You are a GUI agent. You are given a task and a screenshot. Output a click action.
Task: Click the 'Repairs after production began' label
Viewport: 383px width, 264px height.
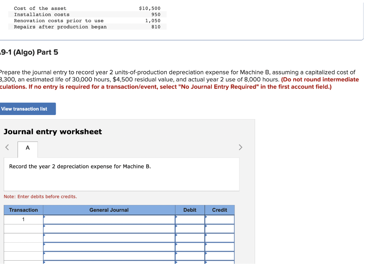[60, 27]
